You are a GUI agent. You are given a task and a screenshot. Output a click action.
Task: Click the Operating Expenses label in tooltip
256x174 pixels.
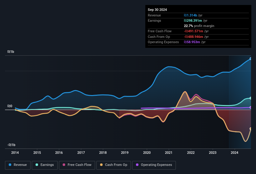click(163, 42)
